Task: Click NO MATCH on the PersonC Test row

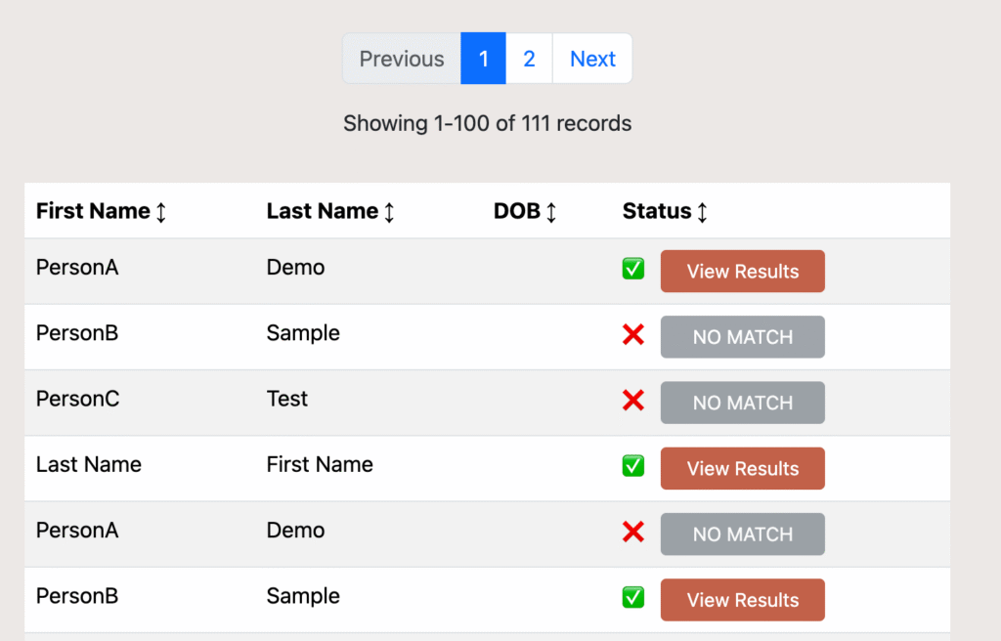Action: 742,403
